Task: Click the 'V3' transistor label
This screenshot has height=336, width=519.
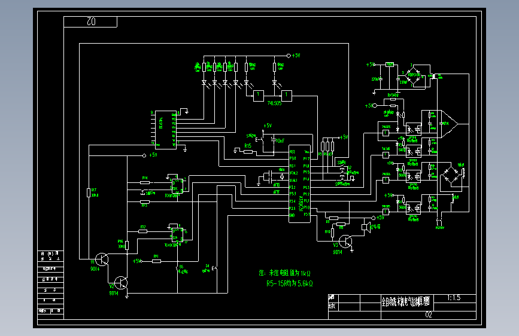Action: click(x=336, y=245)
